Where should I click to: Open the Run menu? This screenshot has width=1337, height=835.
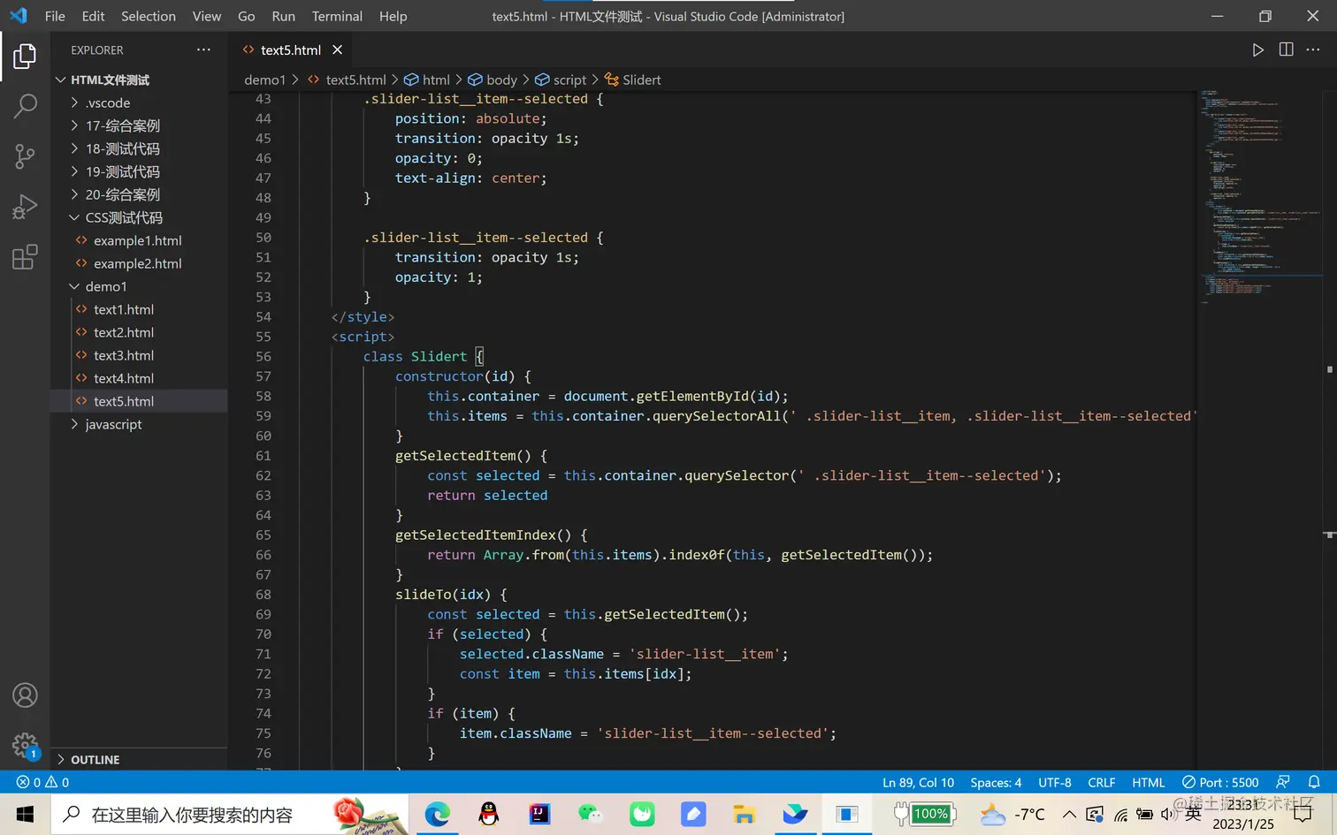point(284,16)
